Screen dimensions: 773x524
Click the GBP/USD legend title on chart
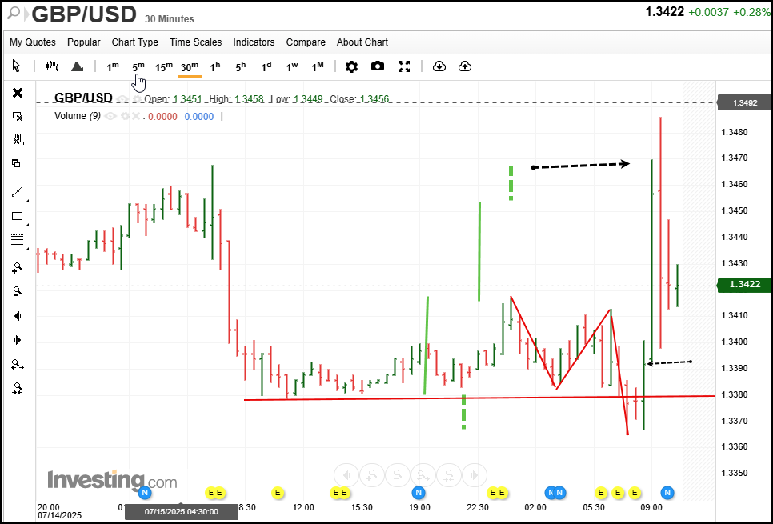[x=83, y=98]
